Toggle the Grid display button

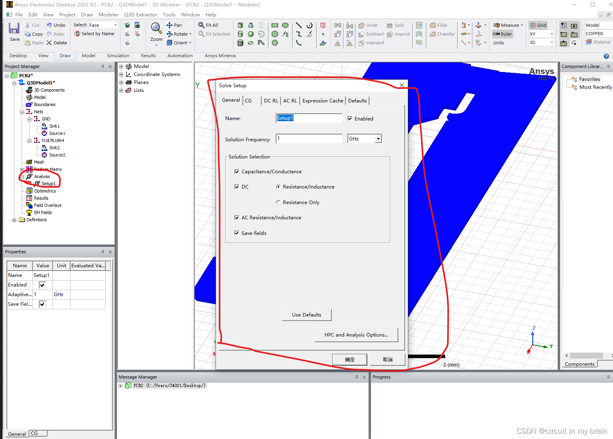538,25
